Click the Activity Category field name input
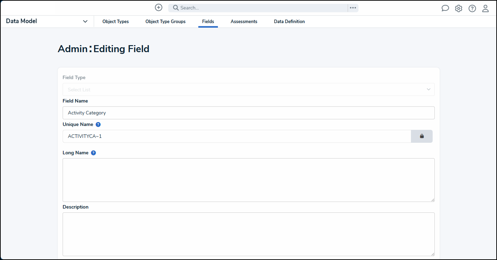The height and width of the screenshot is (260, 497). (x=248, y=113)
